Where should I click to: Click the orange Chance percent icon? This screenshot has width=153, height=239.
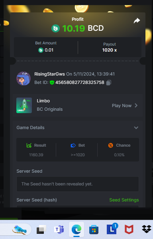point(111,145)
